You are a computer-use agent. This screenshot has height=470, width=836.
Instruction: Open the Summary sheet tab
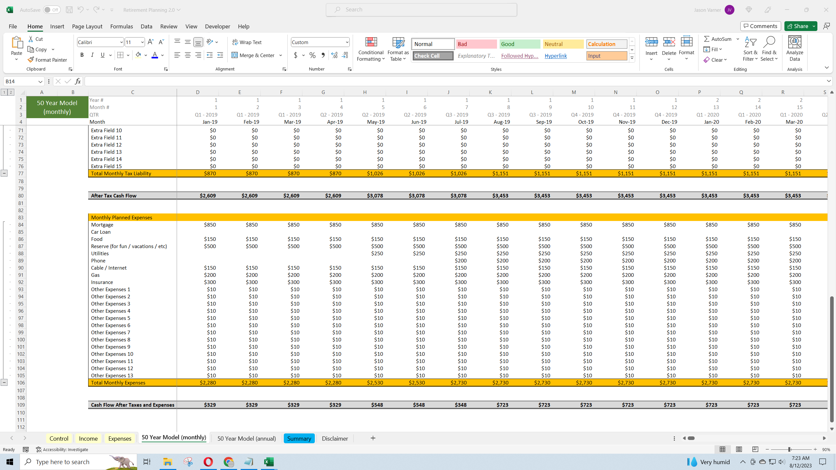[x=299, y=438]
